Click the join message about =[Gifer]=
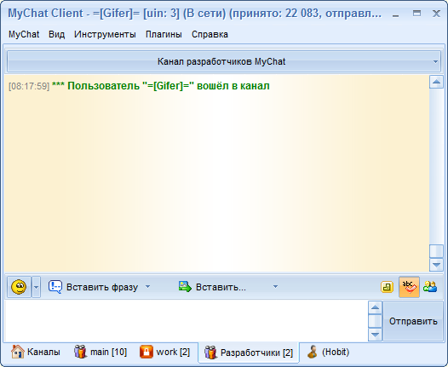448x367 pixels. coord(161,86)
